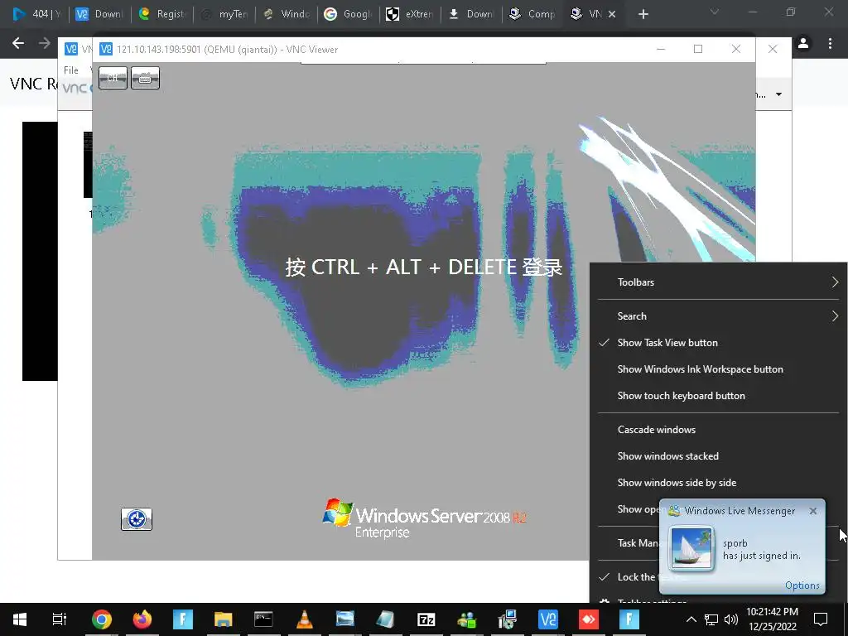Open VLC media player taskbar icon
Screen dimensions: 848x636
pyautogui.click(x=305, y=619)
